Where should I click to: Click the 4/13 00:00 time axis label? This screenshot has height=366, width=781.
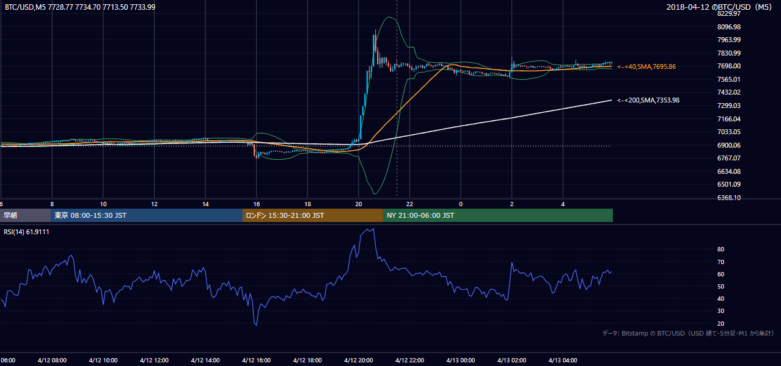click(461, 360)
